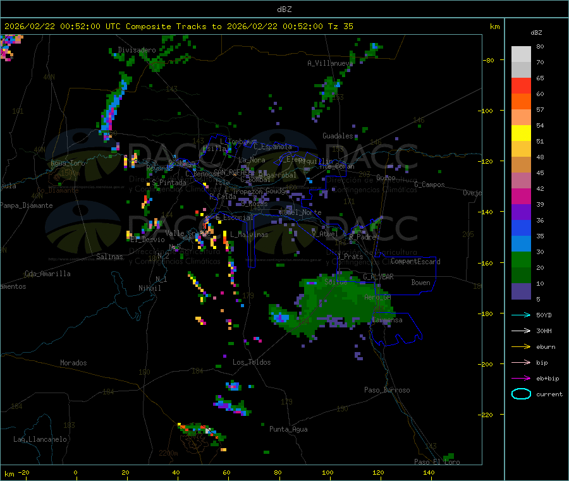Viewport: 569px width, 481px height.
Task: Click the 'Divisadero' place label
Action: coord(137,50)
